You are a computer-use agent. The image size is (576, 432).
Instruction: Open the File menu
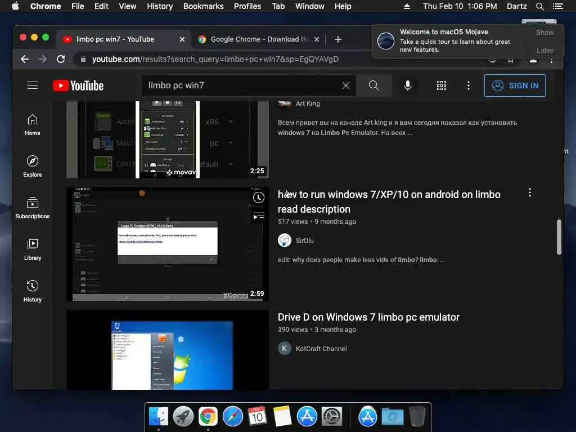coord(78,6)
